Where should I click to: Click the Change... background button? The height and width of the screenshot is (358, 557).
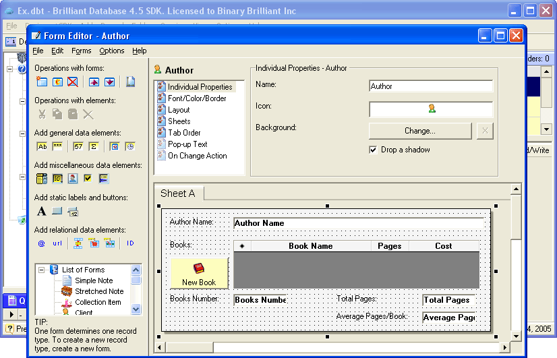point(420,131)
